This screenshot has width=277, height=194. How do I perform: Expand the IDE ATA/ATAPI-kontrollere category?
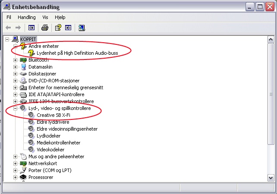pos(16,94)
